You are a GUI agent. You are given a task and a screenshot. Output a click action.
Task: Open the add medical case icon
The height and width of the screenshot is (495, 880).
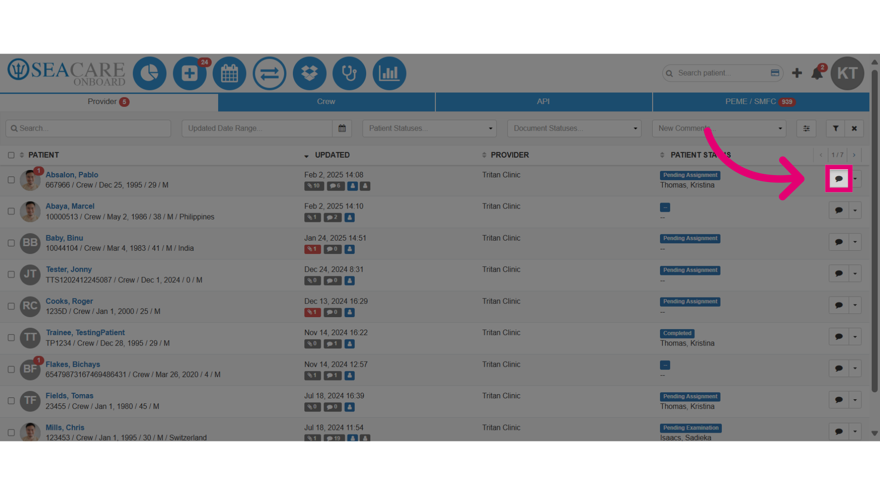[189, 73]
